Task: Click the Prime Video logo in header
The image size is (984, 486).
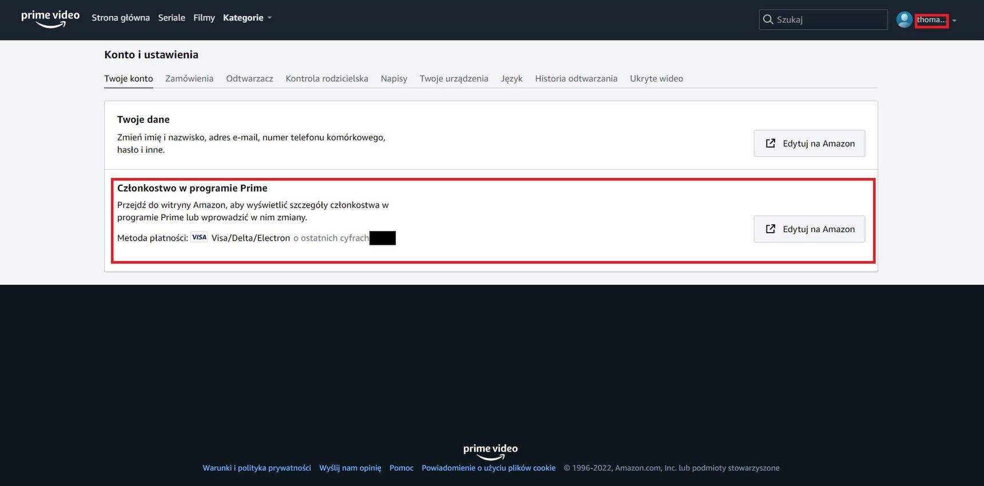Action: 50,18
